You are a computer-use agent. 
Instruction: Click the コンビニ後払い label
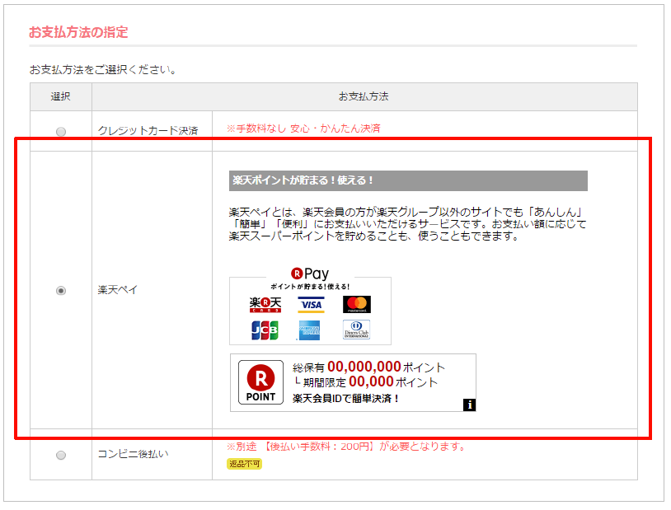(134, 455)
